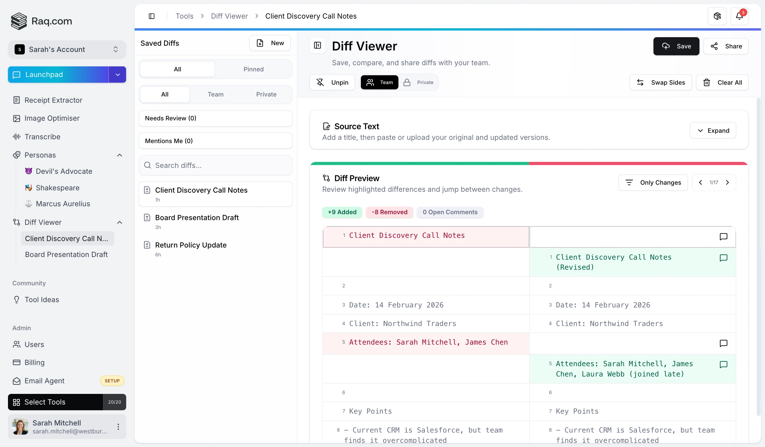
Task: Open the Receipt Extractor tool
Action: pyautogui.click(x=53, y=100)
